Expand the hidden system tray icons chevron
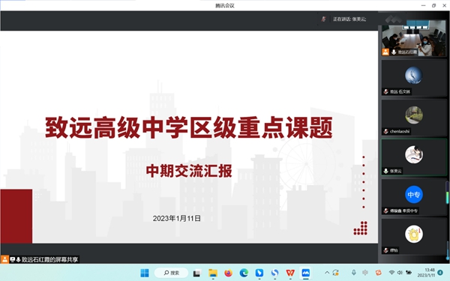450x281 pixels. pyautogui.click(x=327, y=273)
